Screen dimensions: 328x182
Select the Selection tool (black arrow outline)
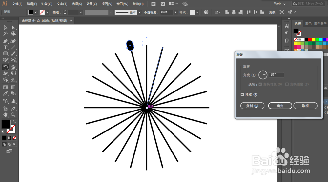pyautogui.click(x=6, y=28)
